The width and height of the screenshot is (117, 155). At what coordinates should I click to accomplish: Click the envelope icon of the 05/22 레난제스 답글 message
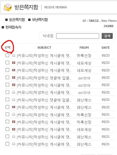pyautogui.click(x=14, y=100)
